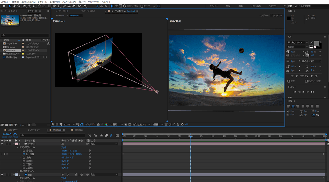The image size is (329, 182).
Task: Click the クラシック 3D renderer button
Action: [276, 16]
